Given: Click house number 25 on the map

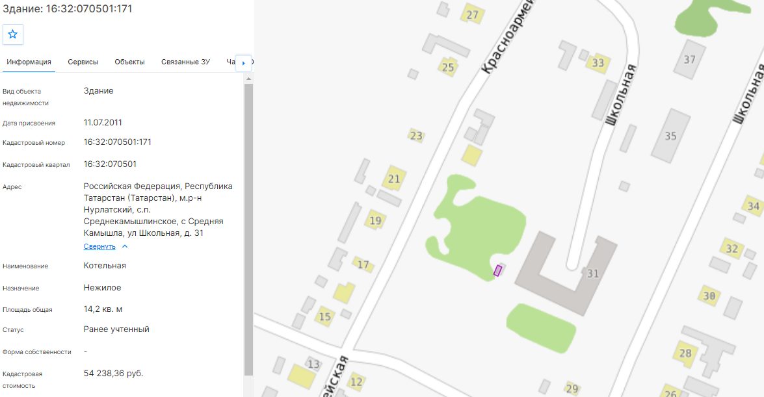Looking at the screenshot, I should pos(448,67).
